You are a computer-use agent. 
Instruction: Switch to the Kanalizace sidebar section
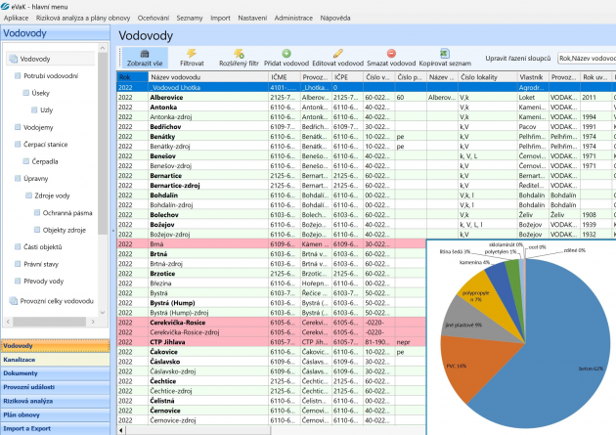click(x=56, y=360)
